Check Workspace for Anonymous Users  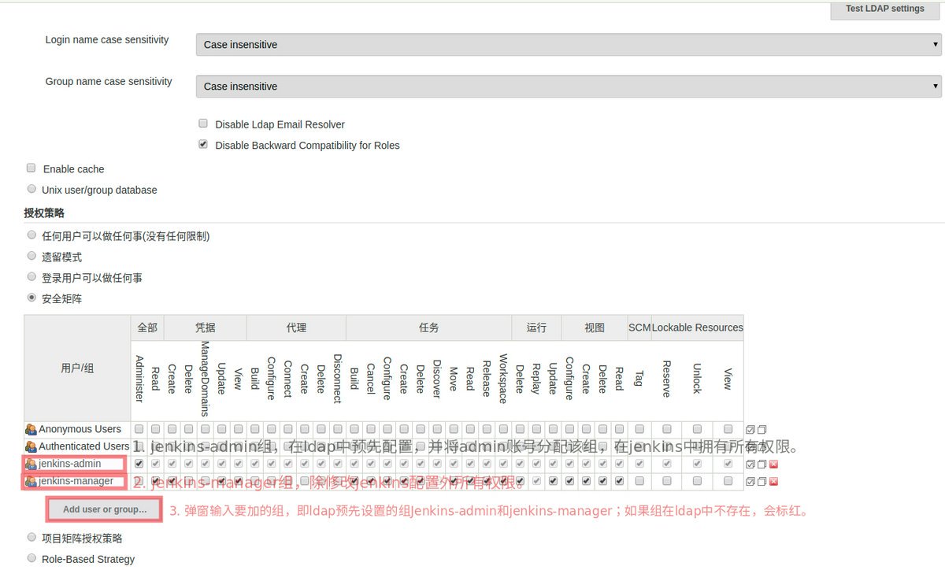pyautogui.click(x=502, y=429)
